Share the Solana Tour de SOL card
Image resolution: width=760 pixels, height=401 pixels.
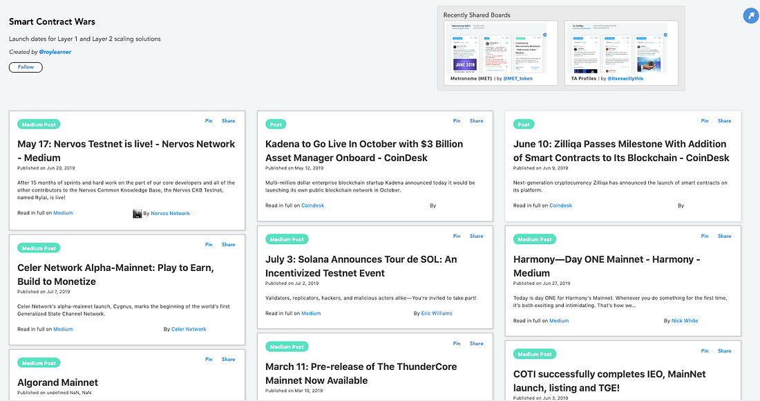click(477, 236)
